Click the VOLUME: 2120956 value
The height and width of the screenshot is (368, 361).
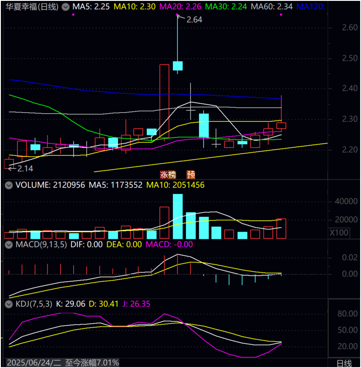(50, 185)
